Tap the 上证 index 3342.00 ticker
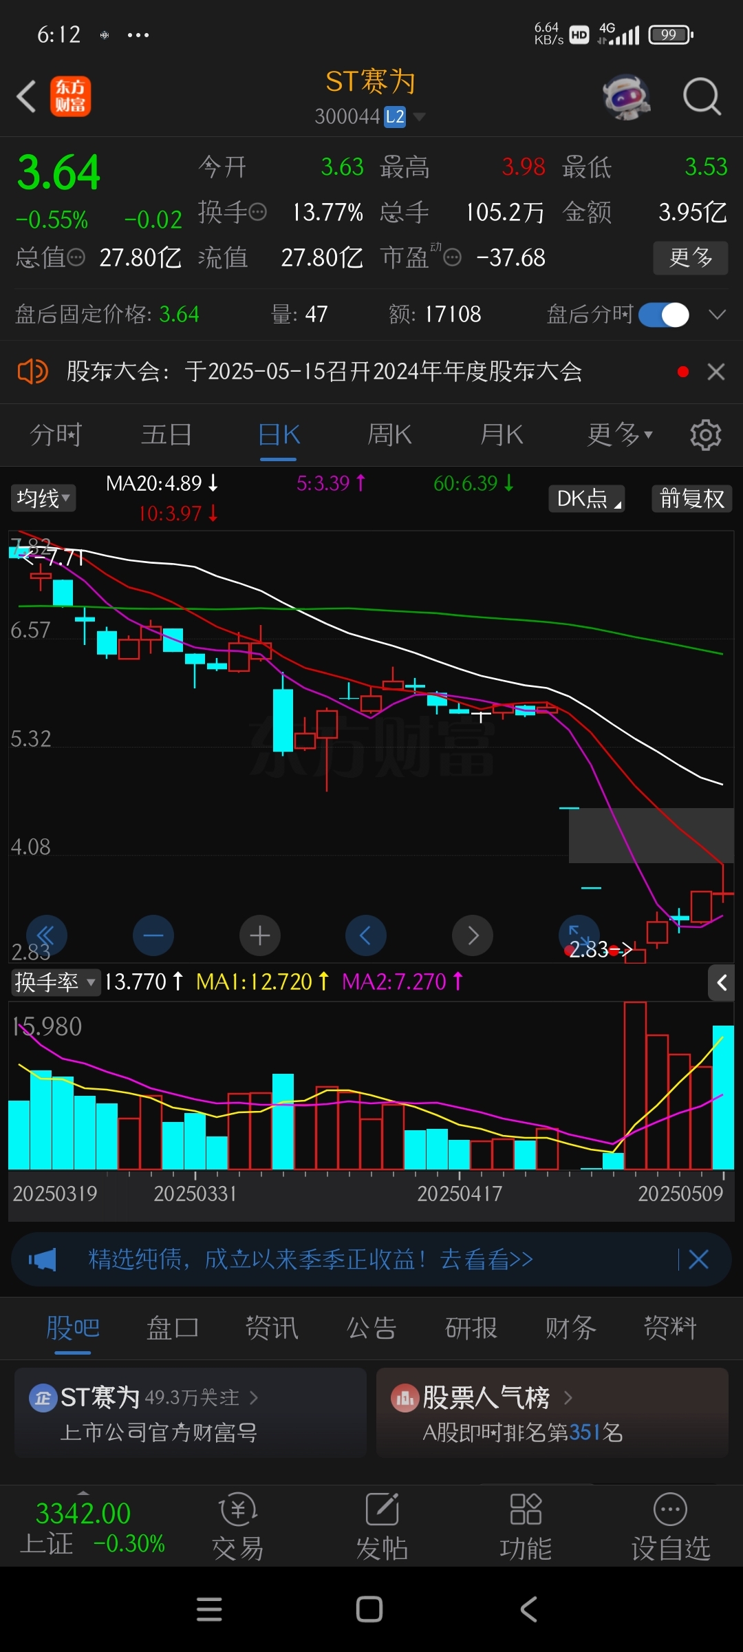 [x=91, y=1528]
